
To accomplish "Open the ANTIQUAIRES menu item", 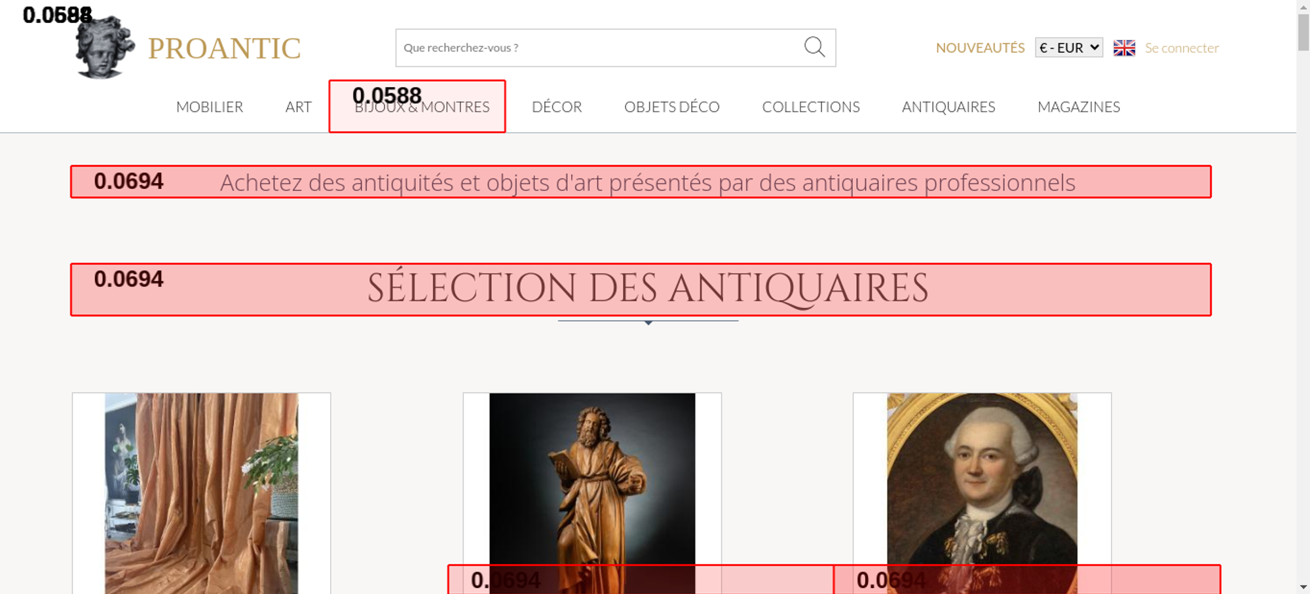I will click(x=948, y=107).
